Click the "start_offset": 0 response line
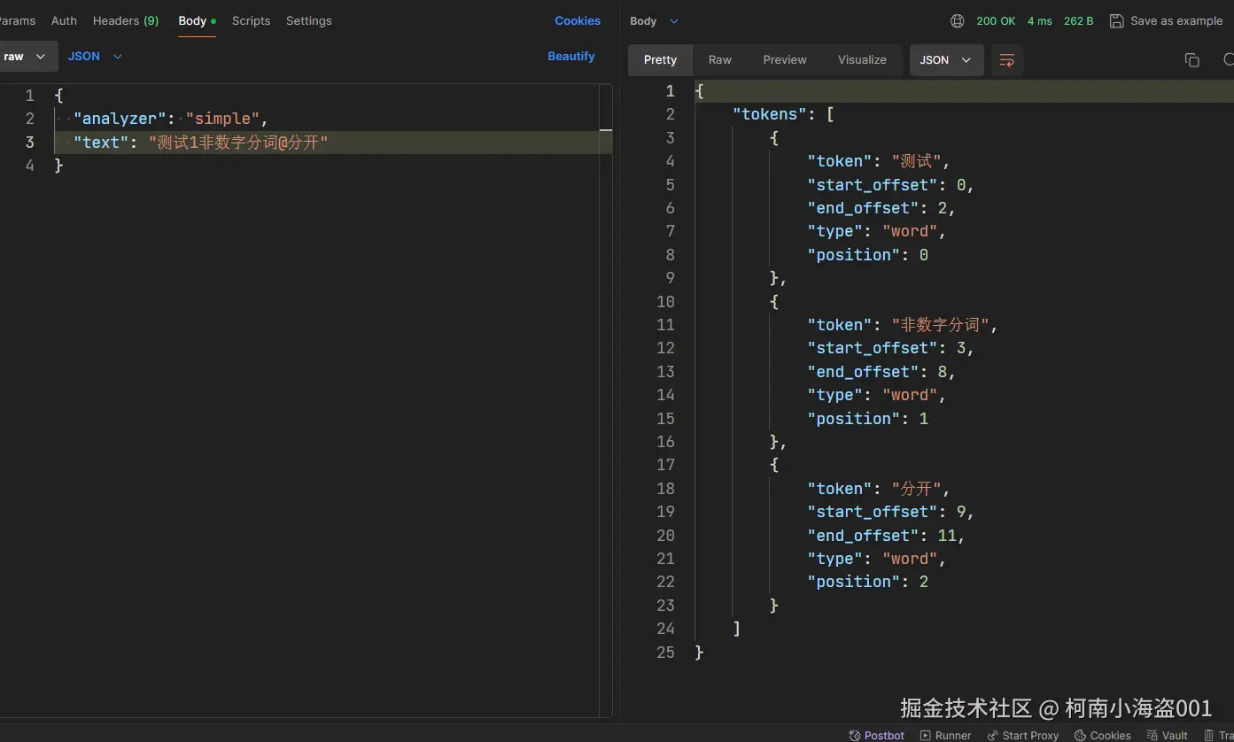 point(890,184)
